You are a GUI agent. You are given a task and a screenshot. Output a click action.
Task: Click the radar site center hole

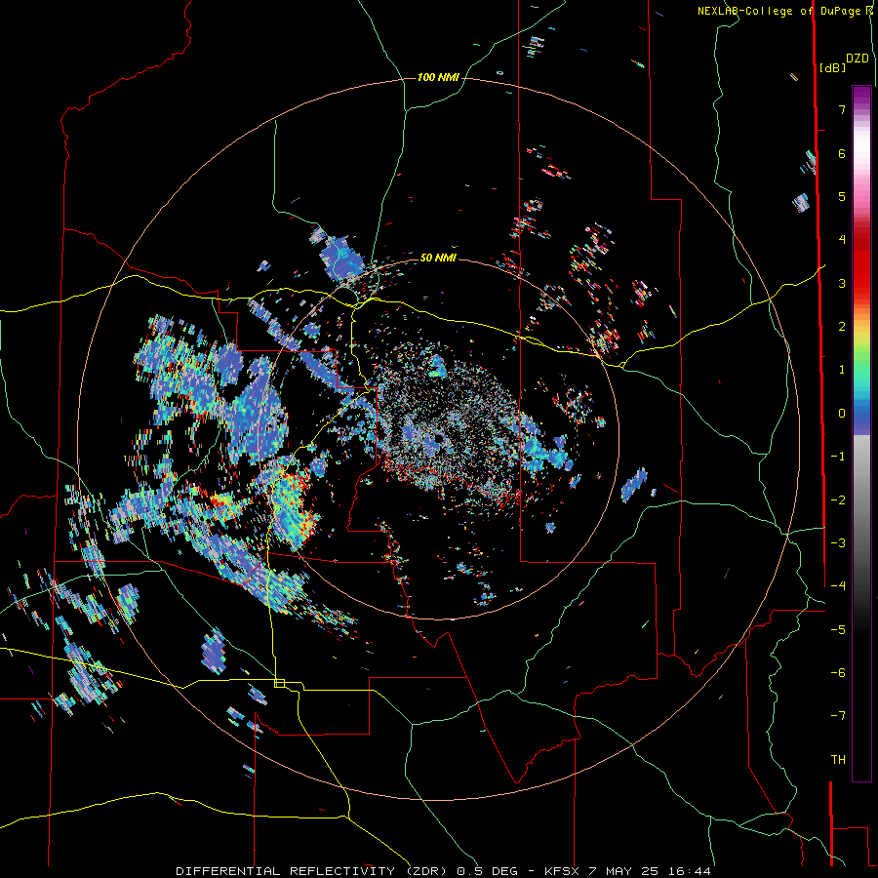pos(437,438)
